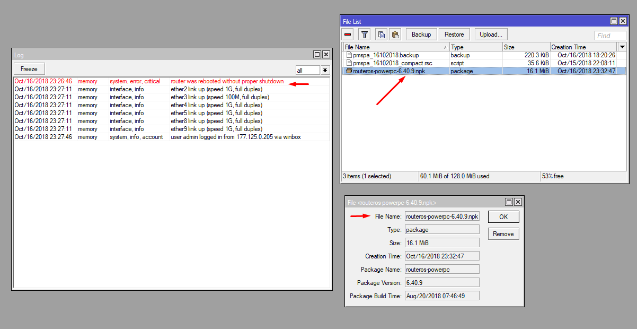This screenshot has height=329, width=637.
Task: Close the Log window
Action: [326, 55]
